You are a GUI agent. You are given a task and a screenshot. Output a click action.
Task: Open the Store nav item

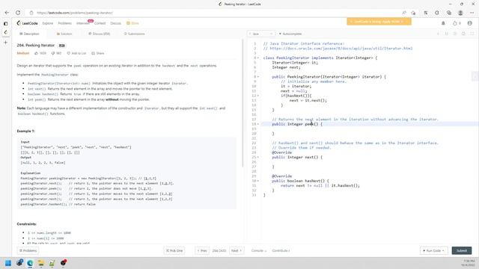133,23
